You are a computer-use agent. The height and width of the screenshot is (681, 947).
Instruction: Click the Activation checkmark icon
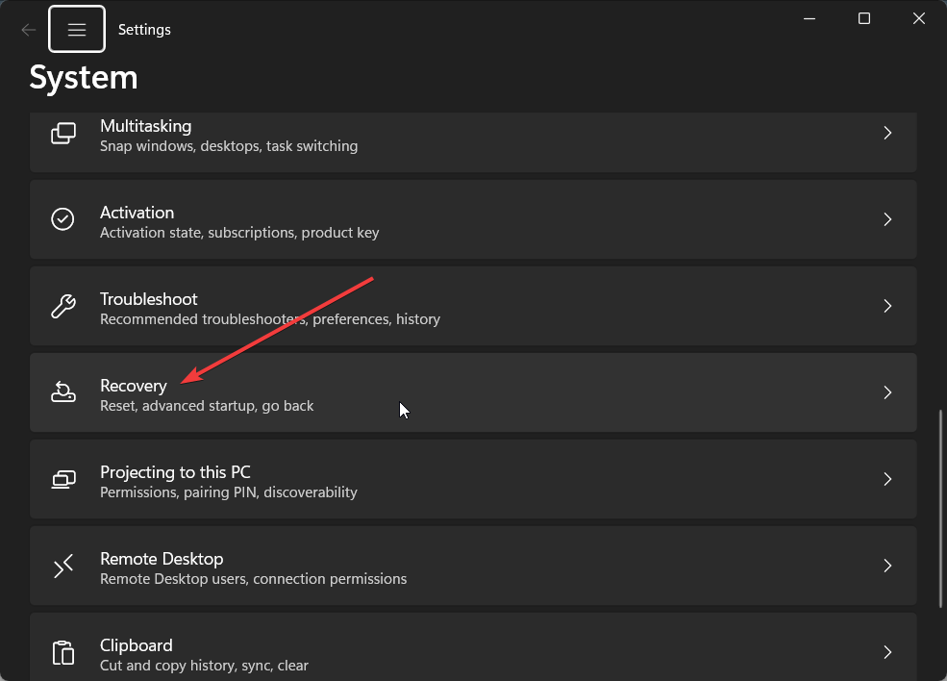(x=62, y=219)
